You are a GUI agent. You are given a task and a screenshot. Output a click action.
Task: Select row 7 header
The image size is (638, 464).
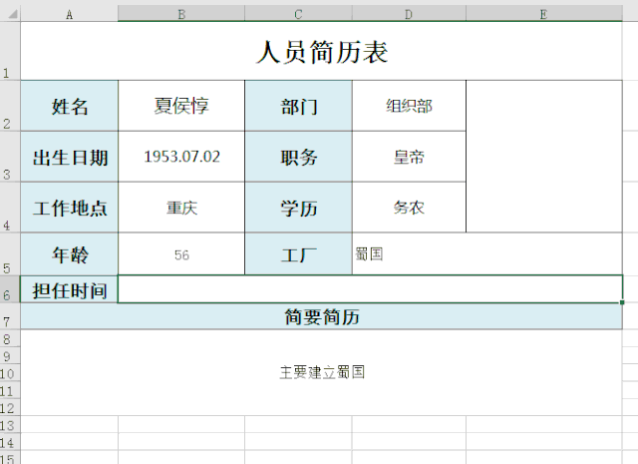point(10,316)
